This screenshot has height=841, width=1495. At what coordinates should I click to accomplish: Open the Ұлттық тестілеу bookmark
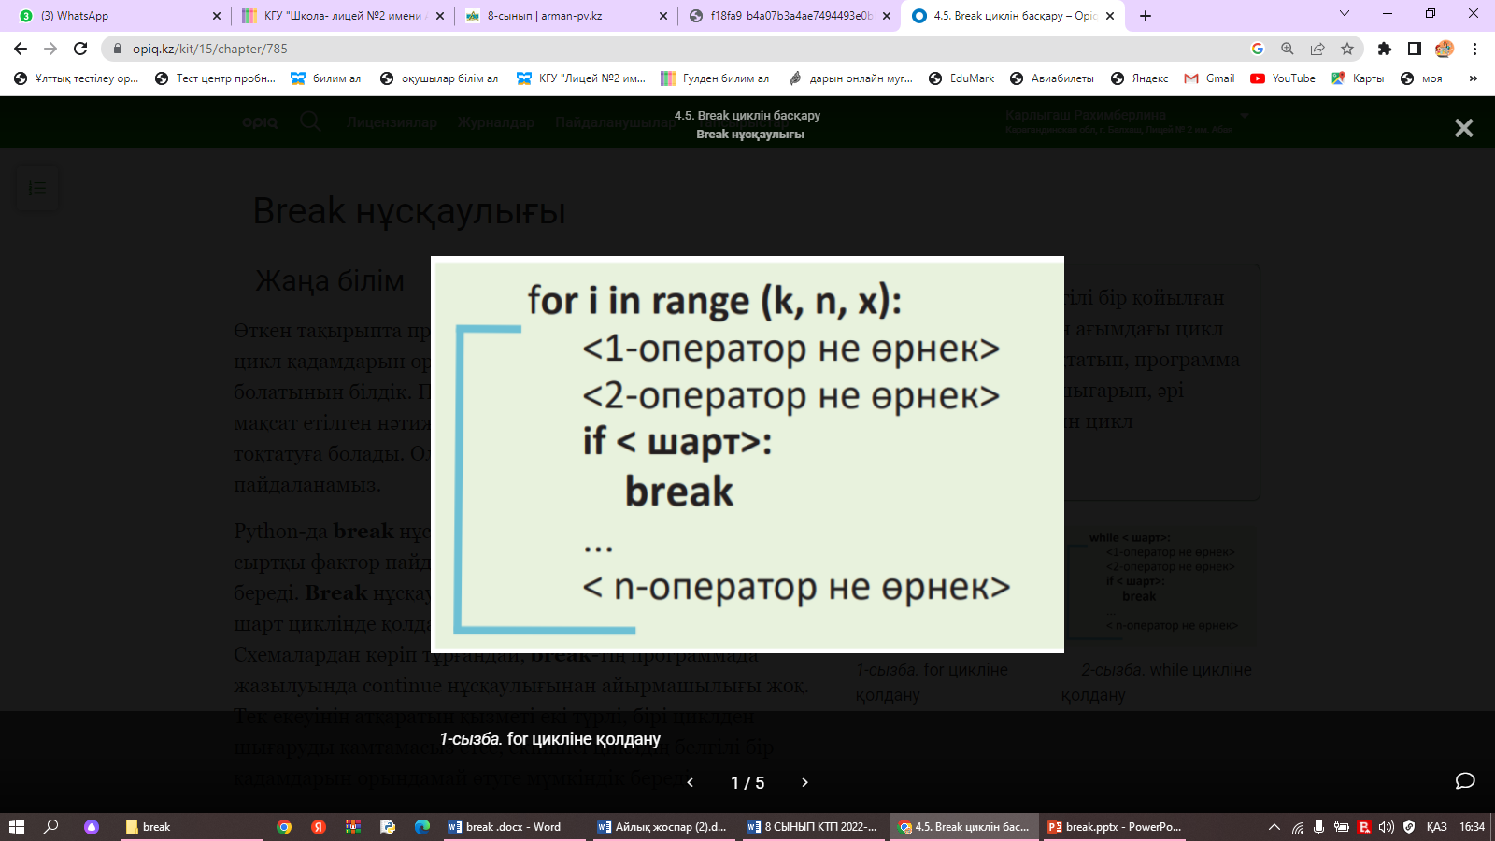[76, 78]
